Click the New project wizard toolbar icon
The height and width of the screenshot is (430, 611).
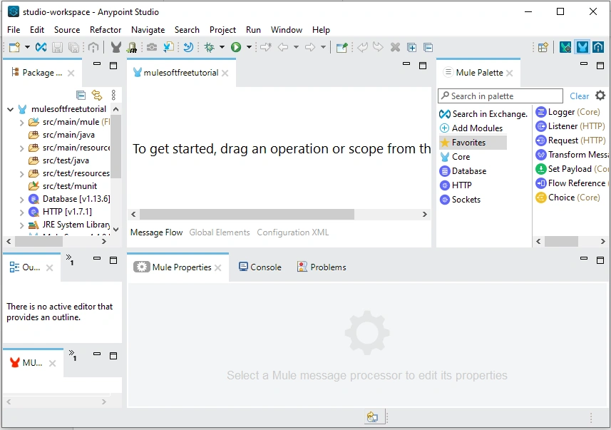tap(14, 47)
